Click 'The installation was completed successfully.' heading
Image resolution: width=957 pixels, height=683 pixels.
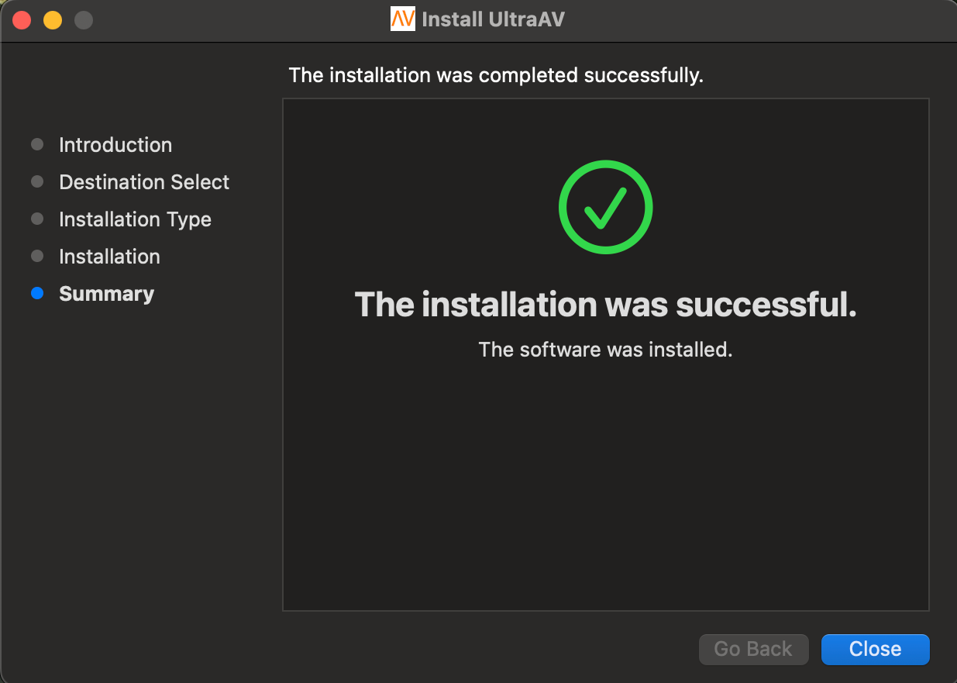(x=496, y=75)
